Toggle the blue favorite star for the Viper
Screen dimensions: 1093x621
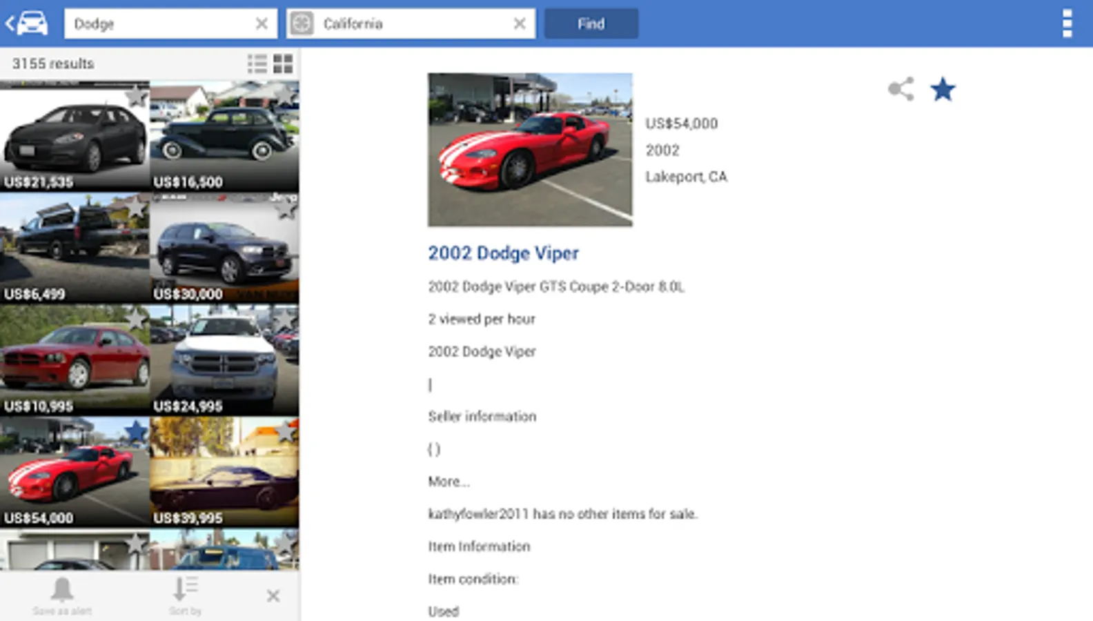coord(943,89)
